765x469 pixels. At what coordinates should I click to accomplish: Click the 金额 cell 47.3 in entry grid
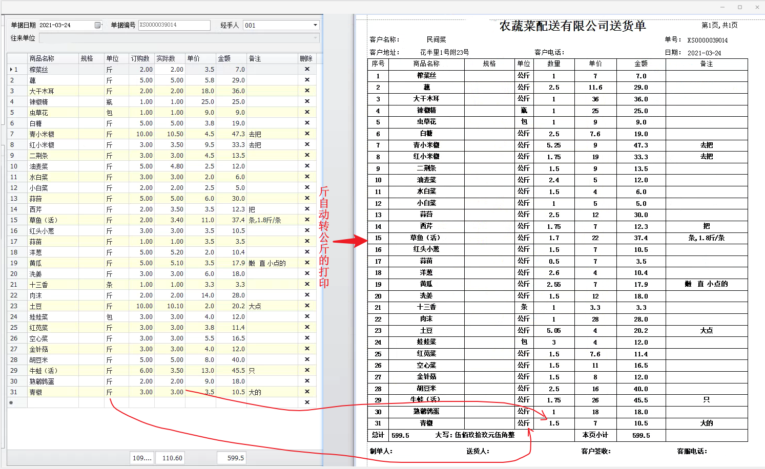231,134
